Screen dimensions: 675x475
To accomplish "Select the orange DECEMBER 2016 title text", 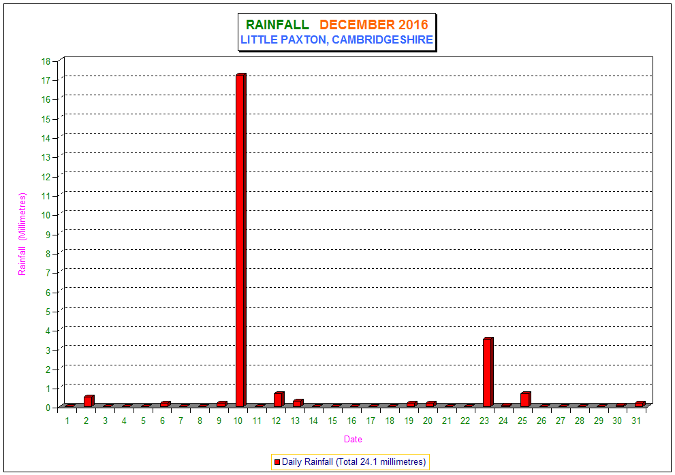I will (x=374, y=24).
